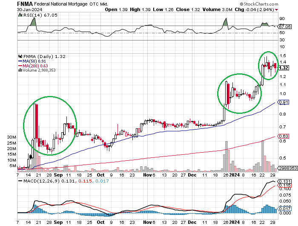Click the RSI axis label 90
The image size is (298, 226).
coord(282,19)
